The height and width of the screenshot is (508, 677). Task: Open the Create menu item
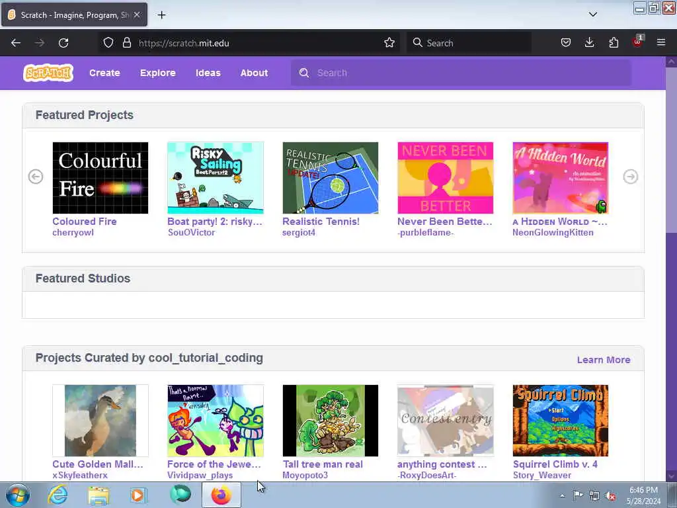tap(104, 73)
